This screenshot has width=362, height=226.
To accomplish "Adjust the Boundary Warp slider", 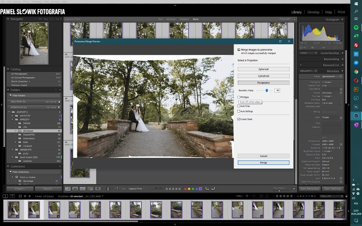I will tap(267, 91).
